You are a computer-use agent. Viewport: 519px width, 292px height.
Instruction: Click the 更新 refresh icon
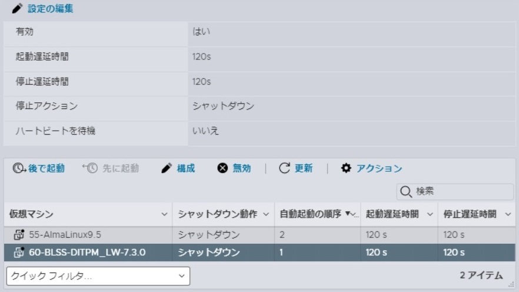285,168
